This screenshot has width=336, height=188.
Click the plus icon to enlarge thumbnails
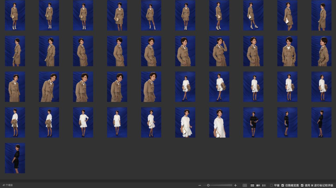235,185
